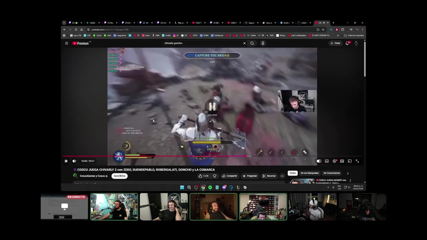Bookmark this page with the star
Viewport: 427px width, 240px height.
[x=323, y=29]
